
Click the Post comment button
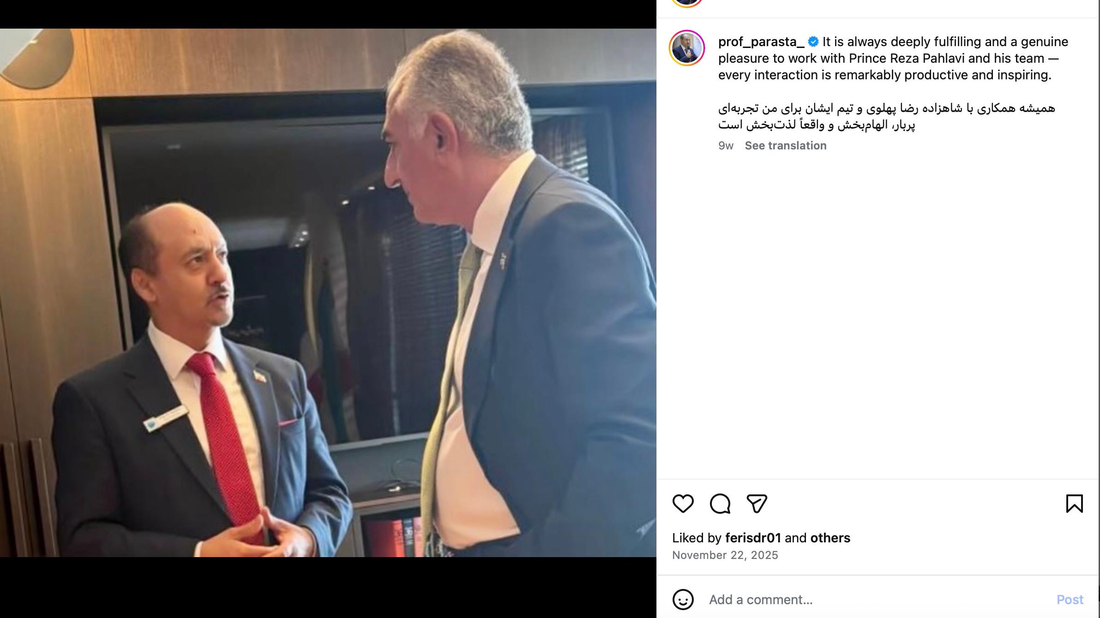click(1070, 599)
